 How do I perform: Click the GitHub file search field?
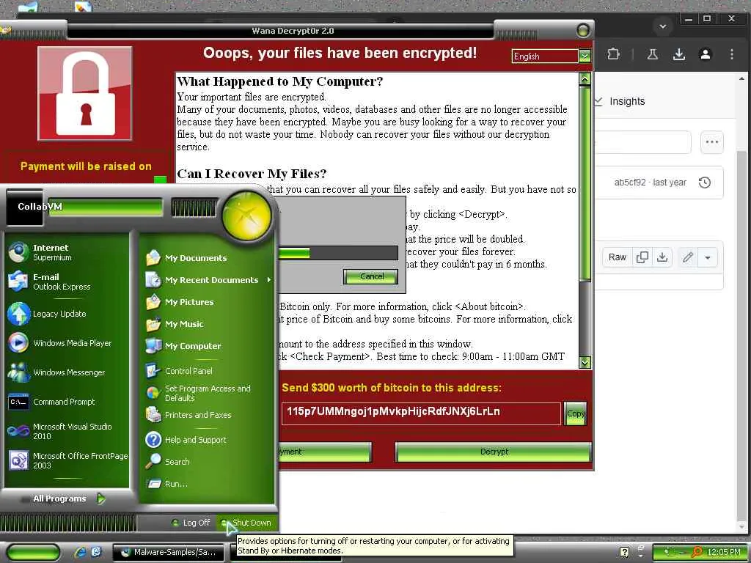coord(643,141)
